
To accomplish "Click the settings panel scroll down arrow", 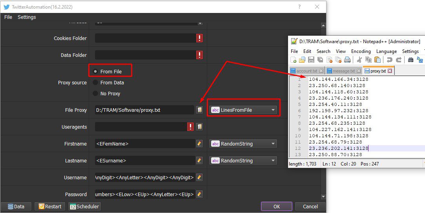I will 323,197.
